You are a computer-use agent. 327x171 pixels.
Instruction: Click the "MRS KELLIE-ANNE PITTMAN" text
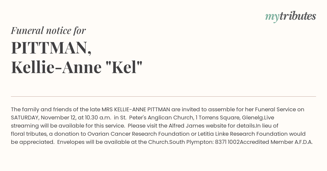coord(136,109)
